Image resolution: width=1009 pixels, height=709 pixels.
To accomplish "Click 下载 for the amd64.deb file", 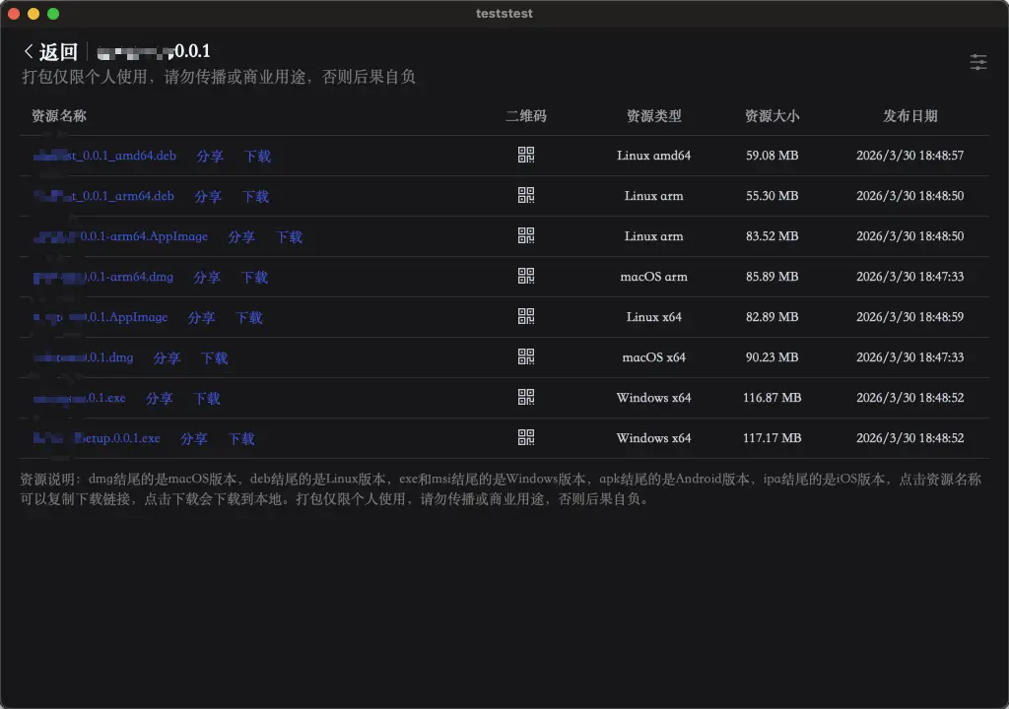I will point(257,157).
